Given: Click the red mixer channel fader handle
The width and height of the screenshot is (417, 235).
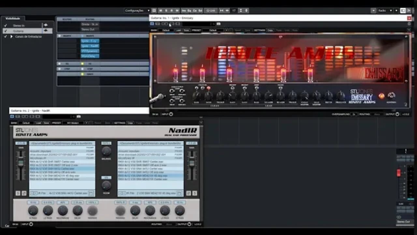Looking at the screenshot, I should (x=398, y=173).
